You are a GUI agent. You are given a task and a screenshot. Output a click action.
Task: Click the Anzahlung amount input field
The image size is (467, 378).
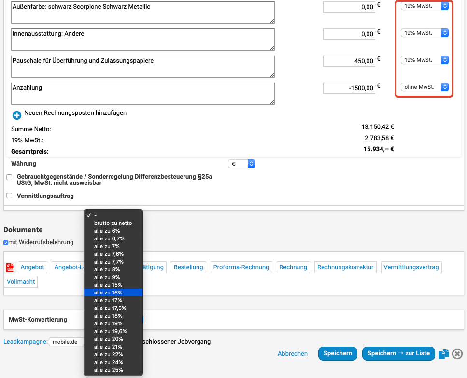(349, 88)
